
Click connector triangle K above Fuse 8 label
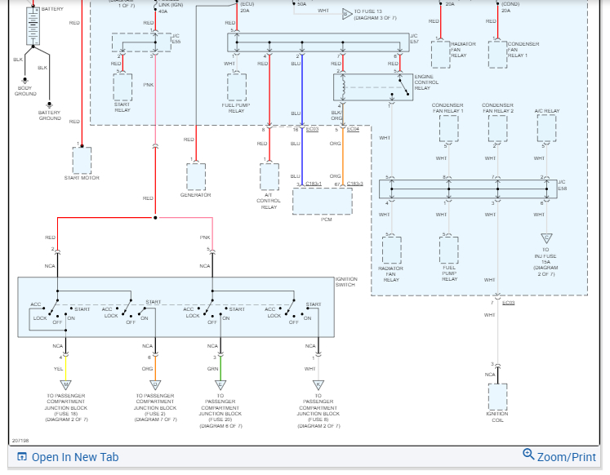coord(318,385)
